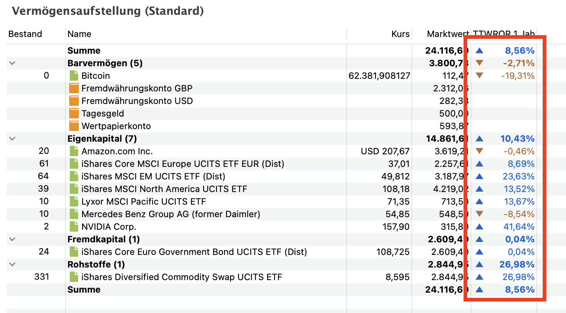566x313 pixels.
Task: Click the blue up arrow beside 41,64%
Action: coord(479,227)
